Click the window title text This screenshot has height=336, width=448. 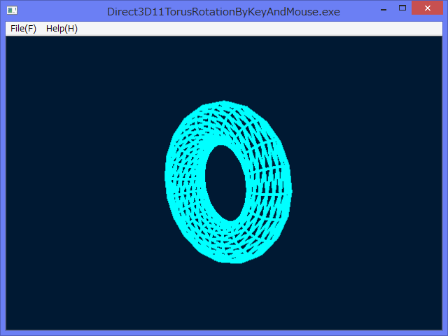(223, 12)
